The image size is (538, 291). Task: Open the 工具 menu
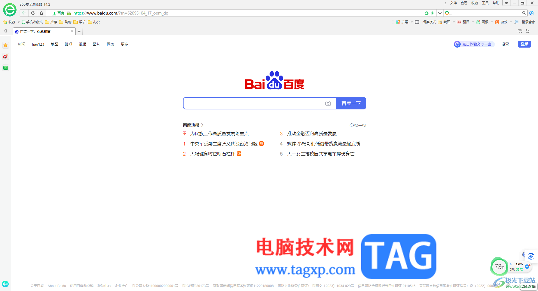point(485,3)
